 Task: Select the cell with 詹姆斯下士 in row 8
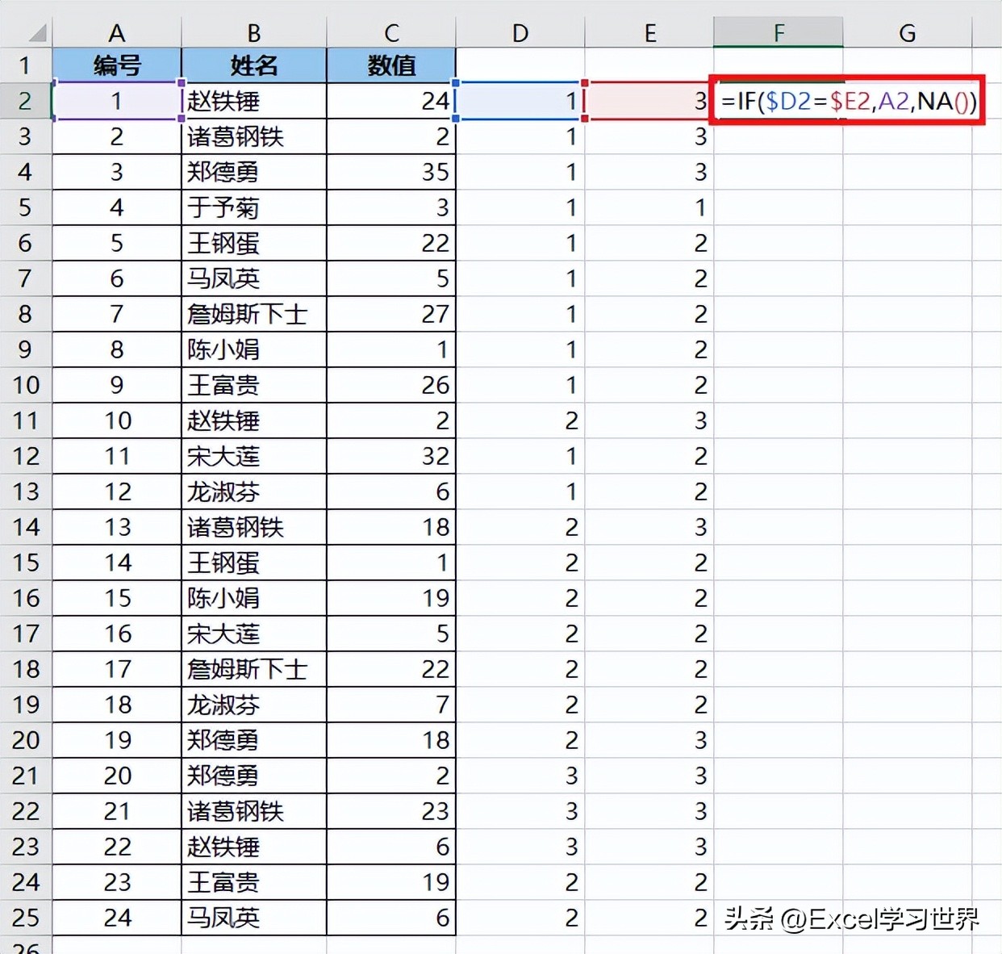253,314
